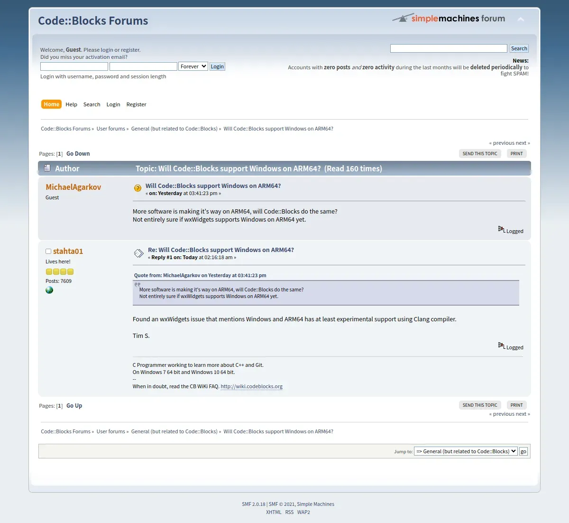569x523 pixels.
Task: Click the Author column topic icon
Action: pyautogui.click(x=47, y=168)
